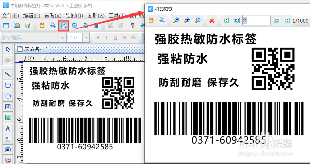310x164 pixels.
Task: Click the scissors cut icon
Action: pyautogui.click(x=110, y=25)
